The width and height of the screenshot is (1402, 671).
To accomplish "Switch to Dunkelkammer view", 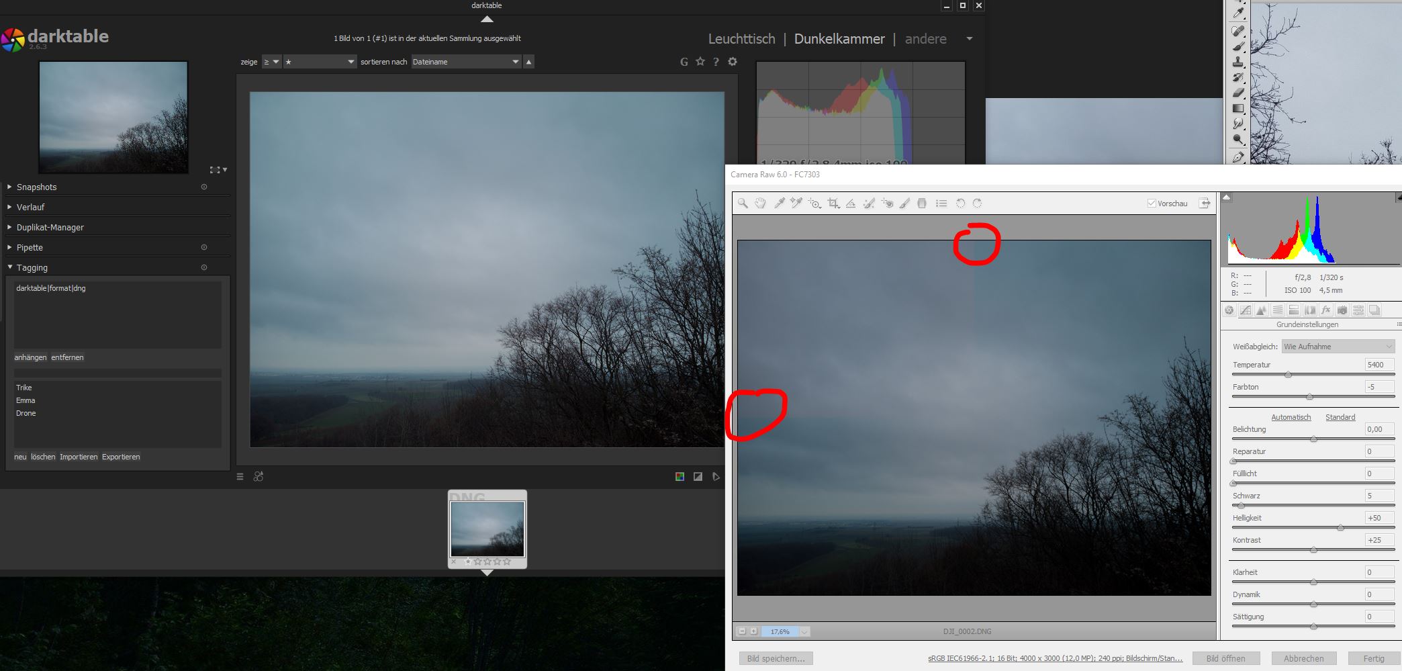I will (x=839, y=39).
